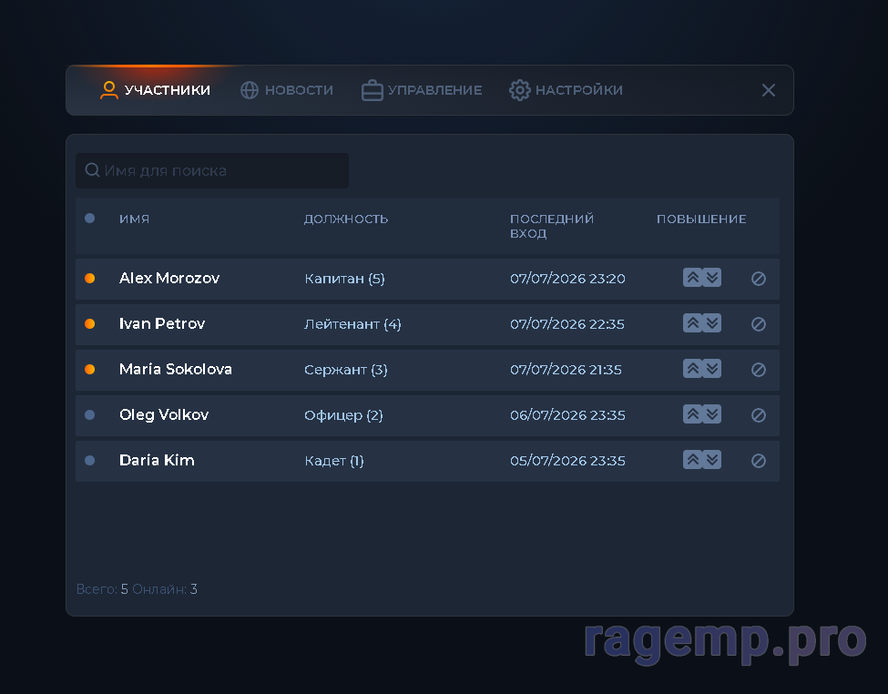Viewport: 888px width, 694px height.
Task: Click the status dot in the table header
Action: pyautogui.click(x=89, y=218)
